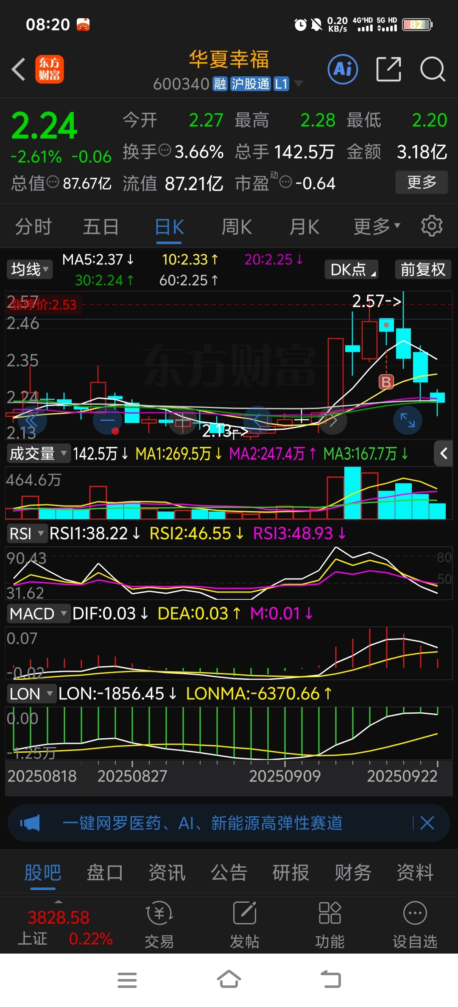The height and width of the screenshot is (1007, 458).
Task: Open 发帖 post icon
Action: click(x=245, y=925)
